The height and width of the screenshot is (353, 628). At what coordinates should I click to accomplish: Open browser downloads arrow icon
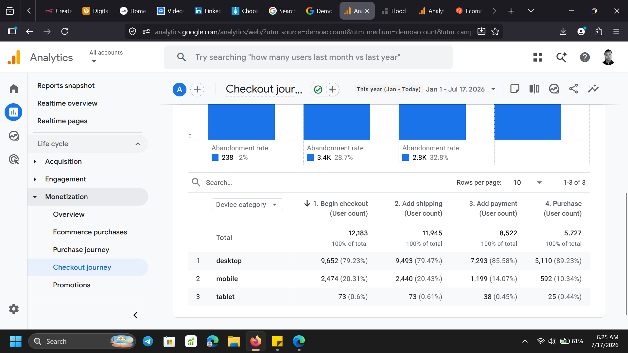click(563, 31)
